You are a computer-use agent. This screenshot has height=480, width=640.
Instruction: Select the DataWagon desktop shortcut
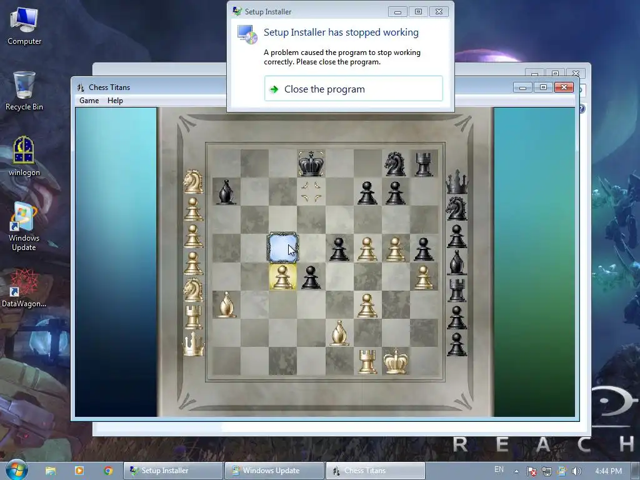(x=24, y=288)
